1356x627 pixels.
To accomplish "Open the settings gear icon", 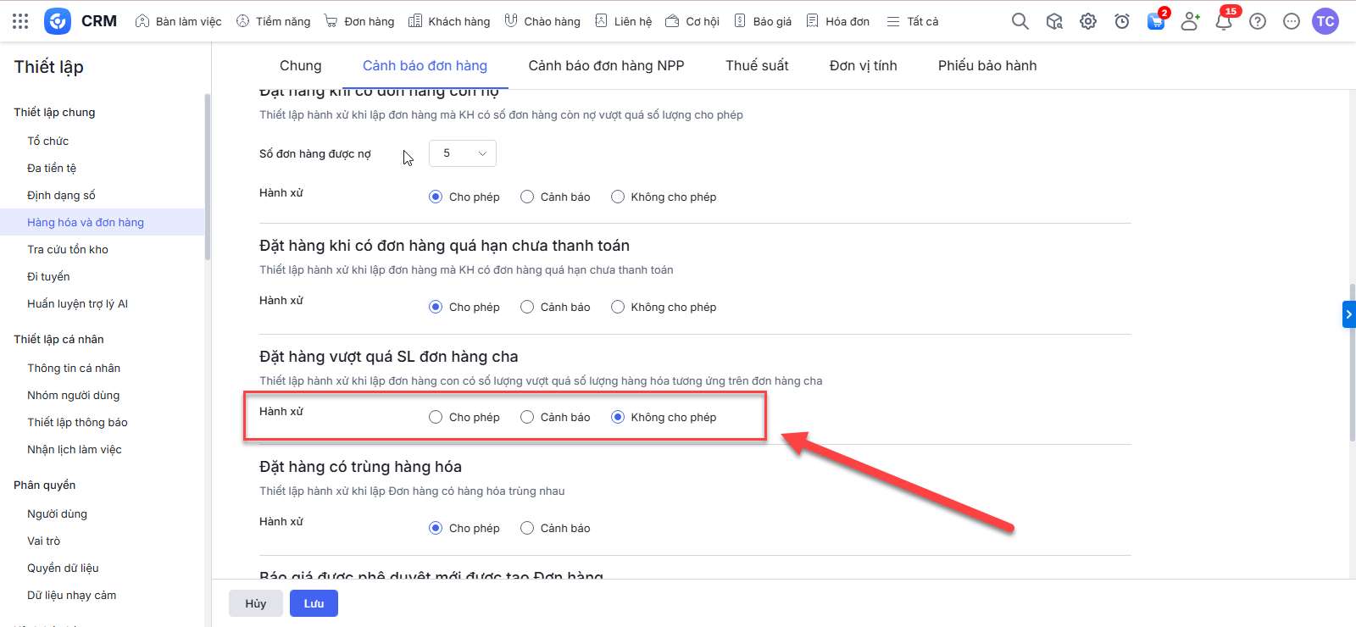I will (1088, 21).
